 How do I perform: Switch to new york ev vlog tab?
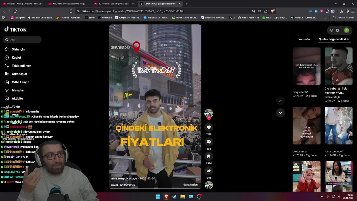coord(69,4)
